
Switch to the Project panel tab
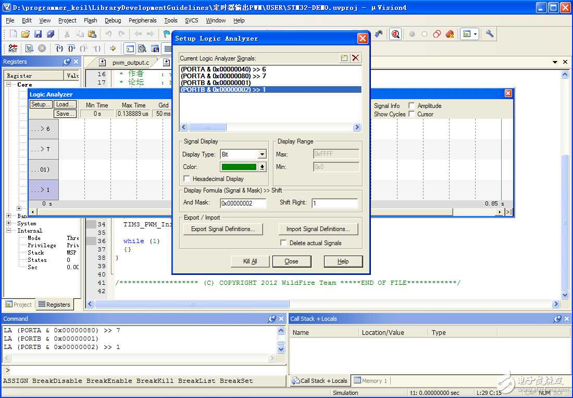click(x=19, y=304)
